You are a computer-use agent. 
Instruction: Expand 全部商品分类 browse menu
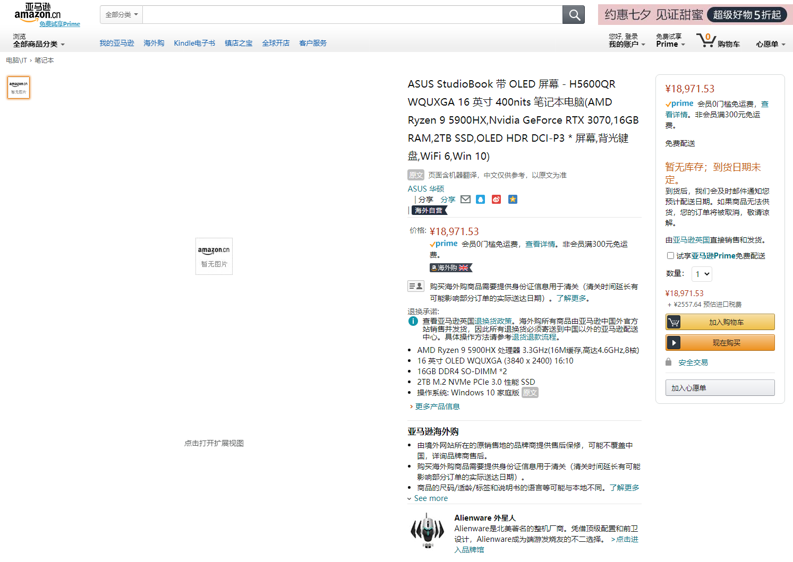(39, 45)
